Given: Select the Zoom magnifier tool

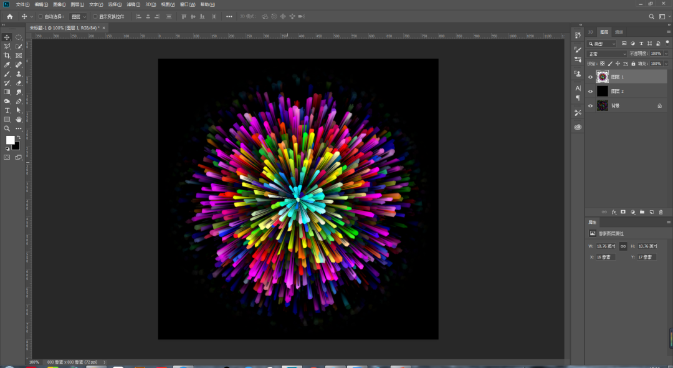Looking at the screenshot, I should 7,128.
